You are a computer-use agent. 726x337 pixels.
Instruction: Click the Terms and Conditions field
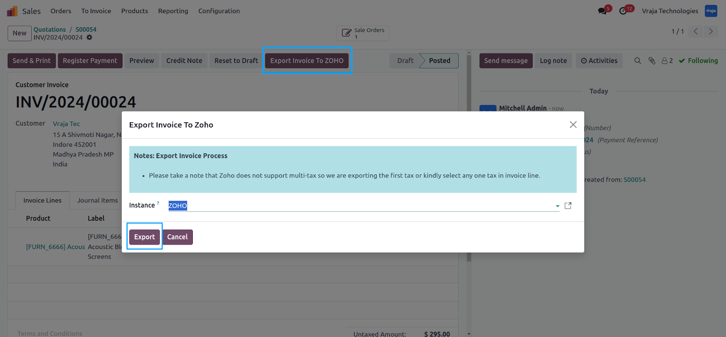click(x=50, y=333)
